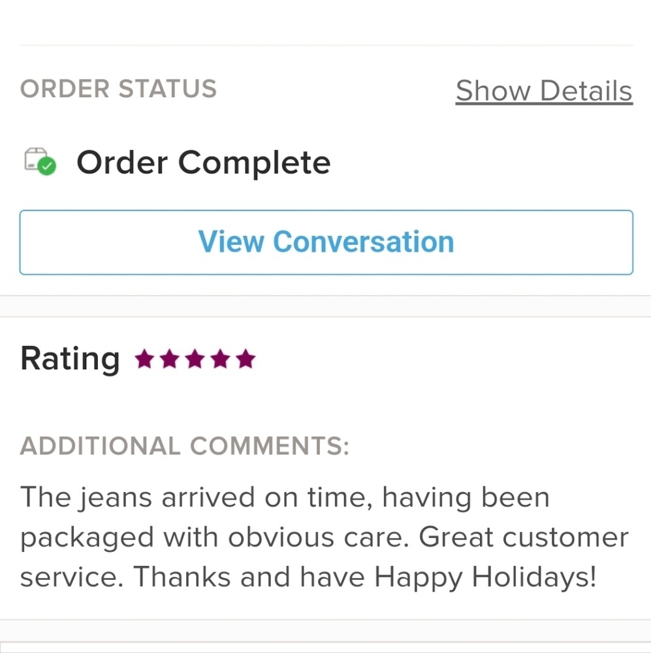651x653 pixels.
Task: Open the View Conversation button
Action: 326,242
